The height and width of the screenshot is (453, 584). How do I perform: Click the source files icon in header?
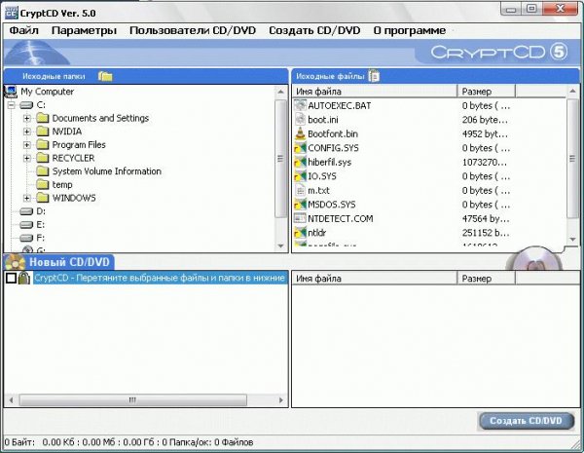pos(374,76)
